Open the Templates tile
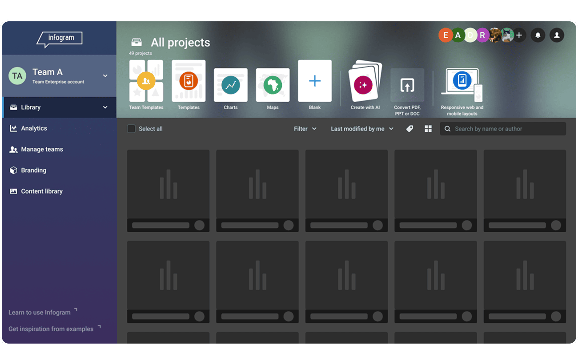This screenshot has width=578, height=364. (x=189, y=85)
